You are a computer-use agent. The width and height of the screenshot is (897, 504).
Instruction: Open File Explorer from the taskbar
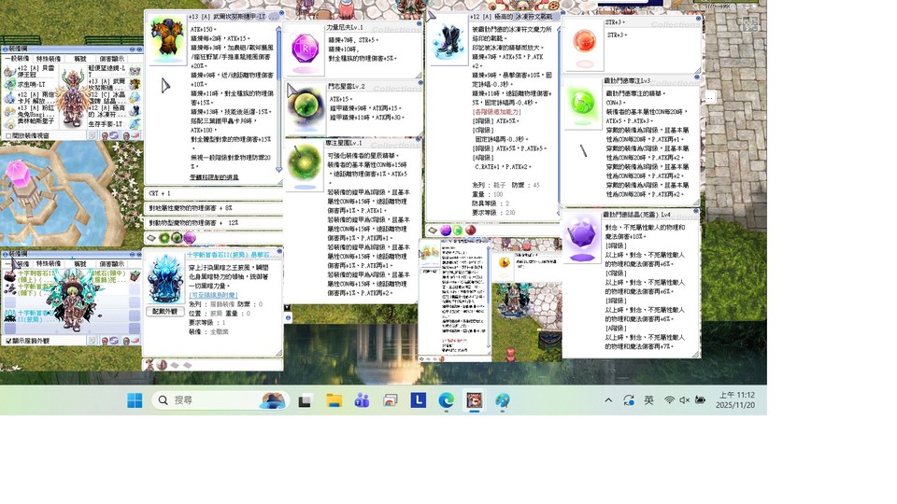(x=334, y=400)
